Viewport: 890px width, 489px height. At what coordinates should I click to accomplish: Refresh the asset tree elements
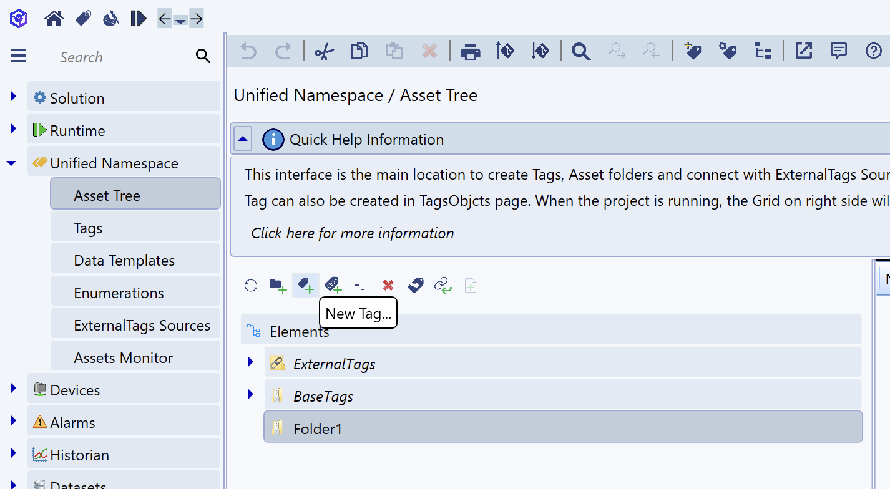(x=251, y=286)
